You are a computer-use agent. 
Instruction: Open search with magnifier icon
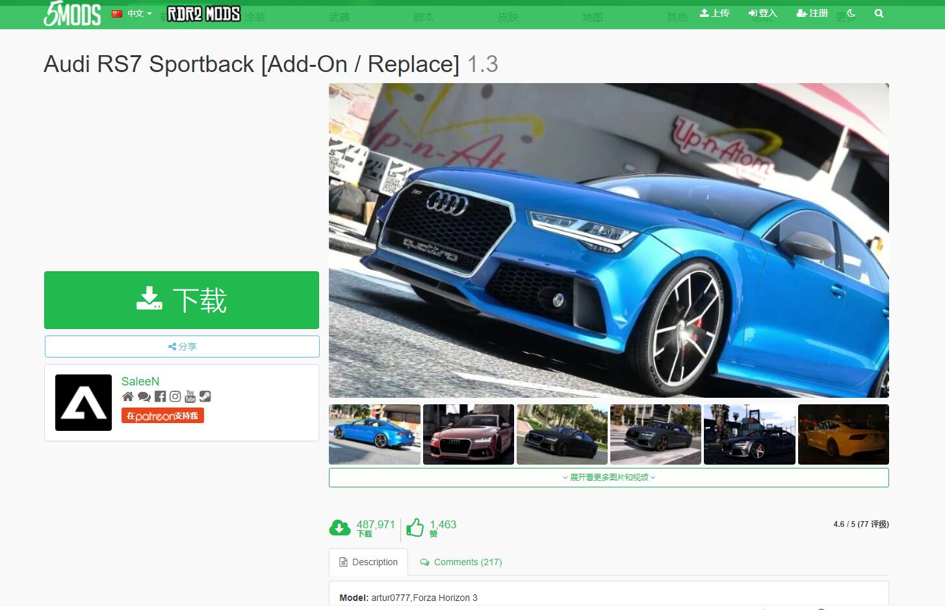pos(879,13)
